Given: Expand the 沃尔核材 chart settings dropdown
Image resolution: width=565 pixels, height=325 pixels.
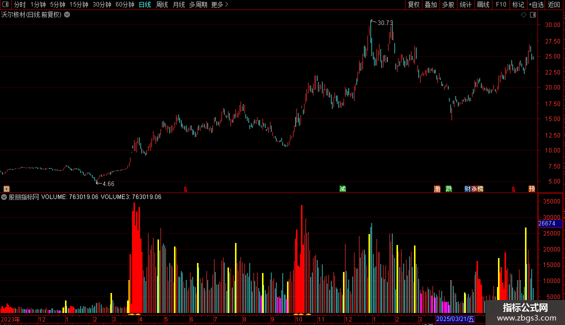Looking at the screenshot, I should point(67,15).
